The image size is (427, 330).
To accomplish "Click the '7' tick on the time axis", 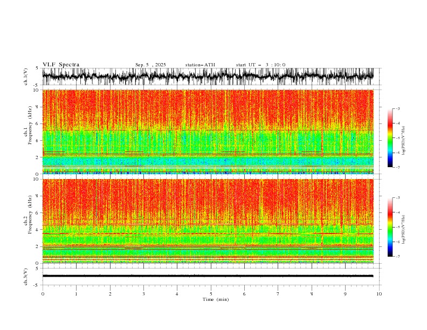I will coord(278,294).
